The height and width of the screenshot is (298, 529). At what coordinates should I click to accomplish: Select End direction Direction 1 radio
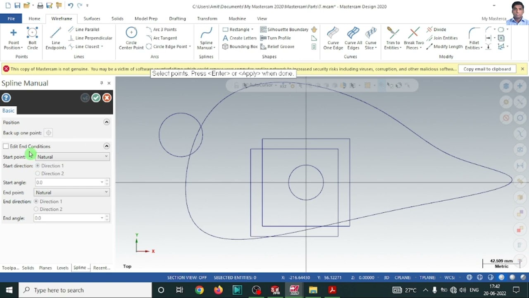(36, 202)
